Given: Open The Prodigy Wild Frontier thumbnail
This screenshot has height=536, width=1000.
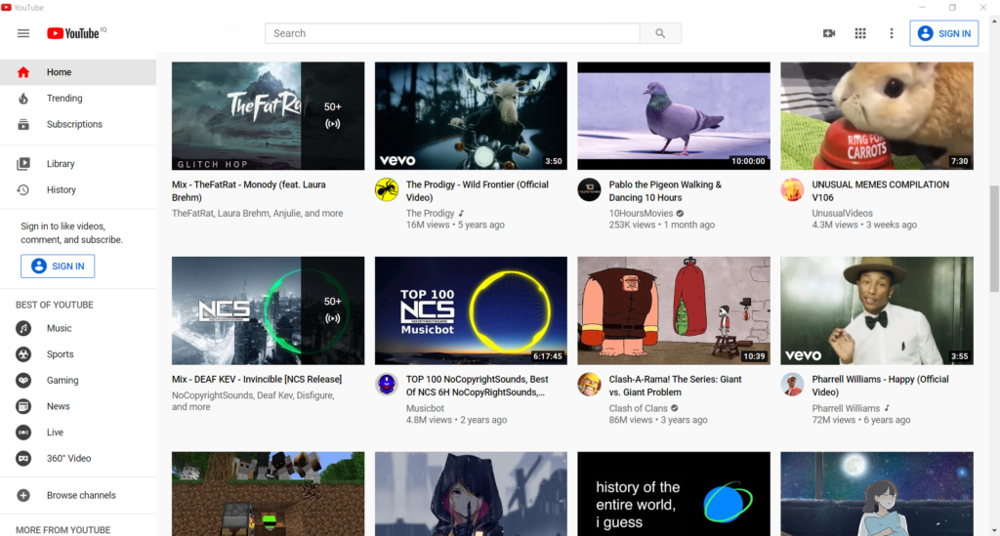Looking at the screenshot, I should 471,116.
